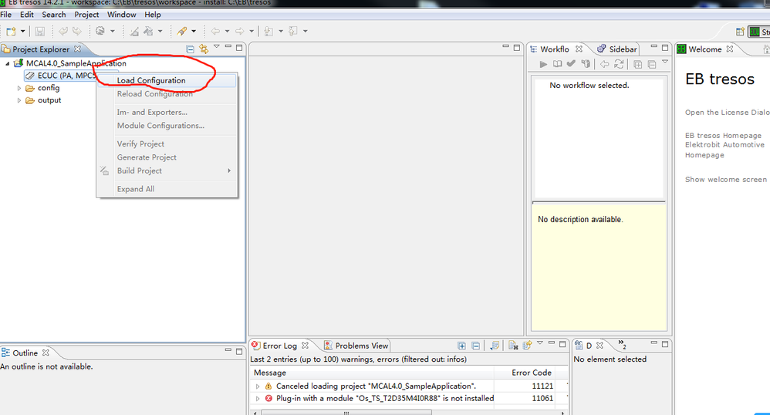
Task: Click the Save disk icon in toolbar
Action: [40, 32]
